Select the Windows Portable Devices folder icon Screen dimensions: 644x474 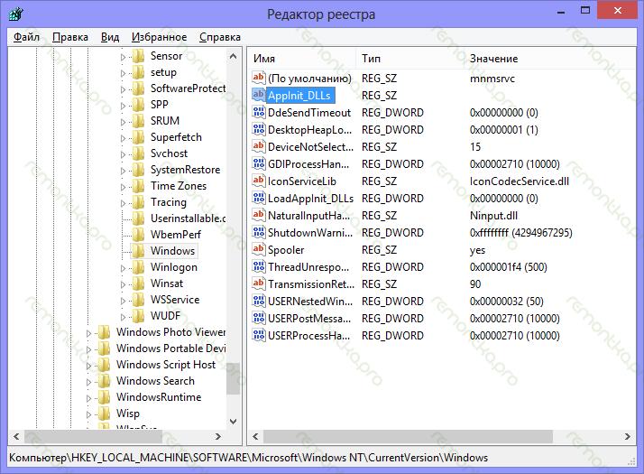pyautogui.click(x=104, y=349)
